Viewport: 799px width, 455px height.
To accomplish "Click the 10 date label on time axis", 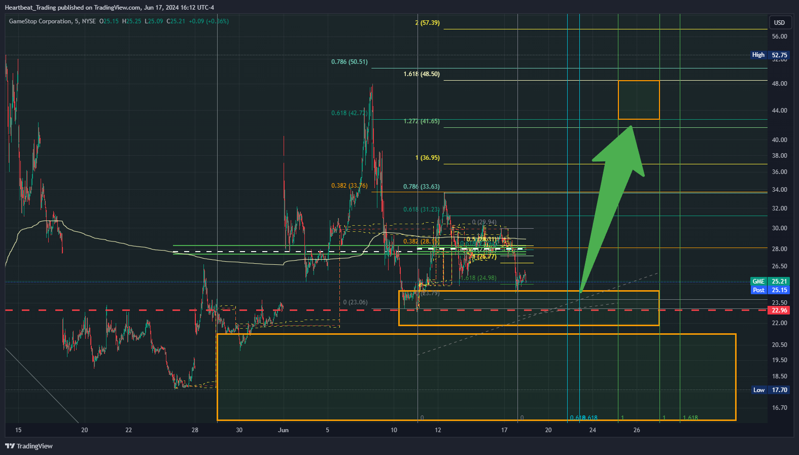I will 394,430.
